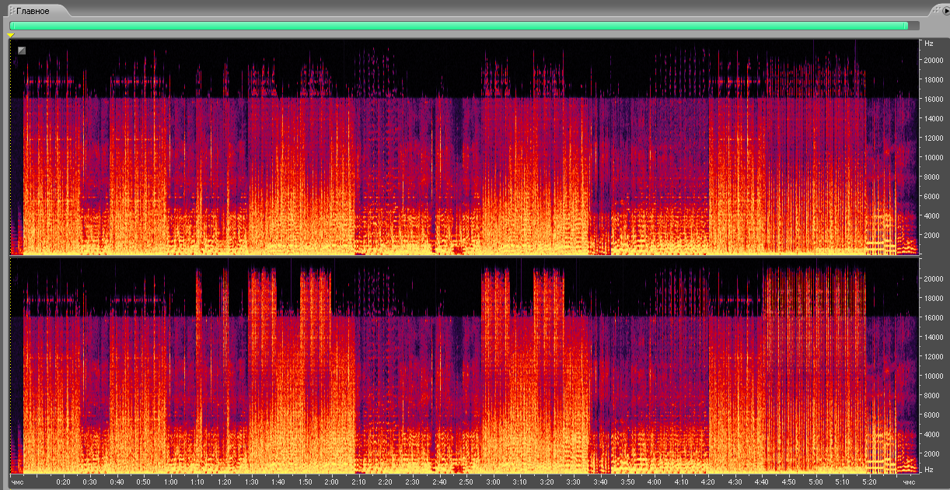
Task: Click the 1:30 mark on the time ruler
Action: pos(251,482)
